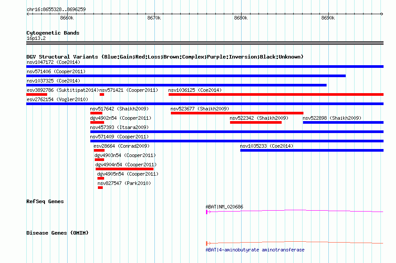Click the Cytogenetic Bands track title
396x263 pixels.
53,33
